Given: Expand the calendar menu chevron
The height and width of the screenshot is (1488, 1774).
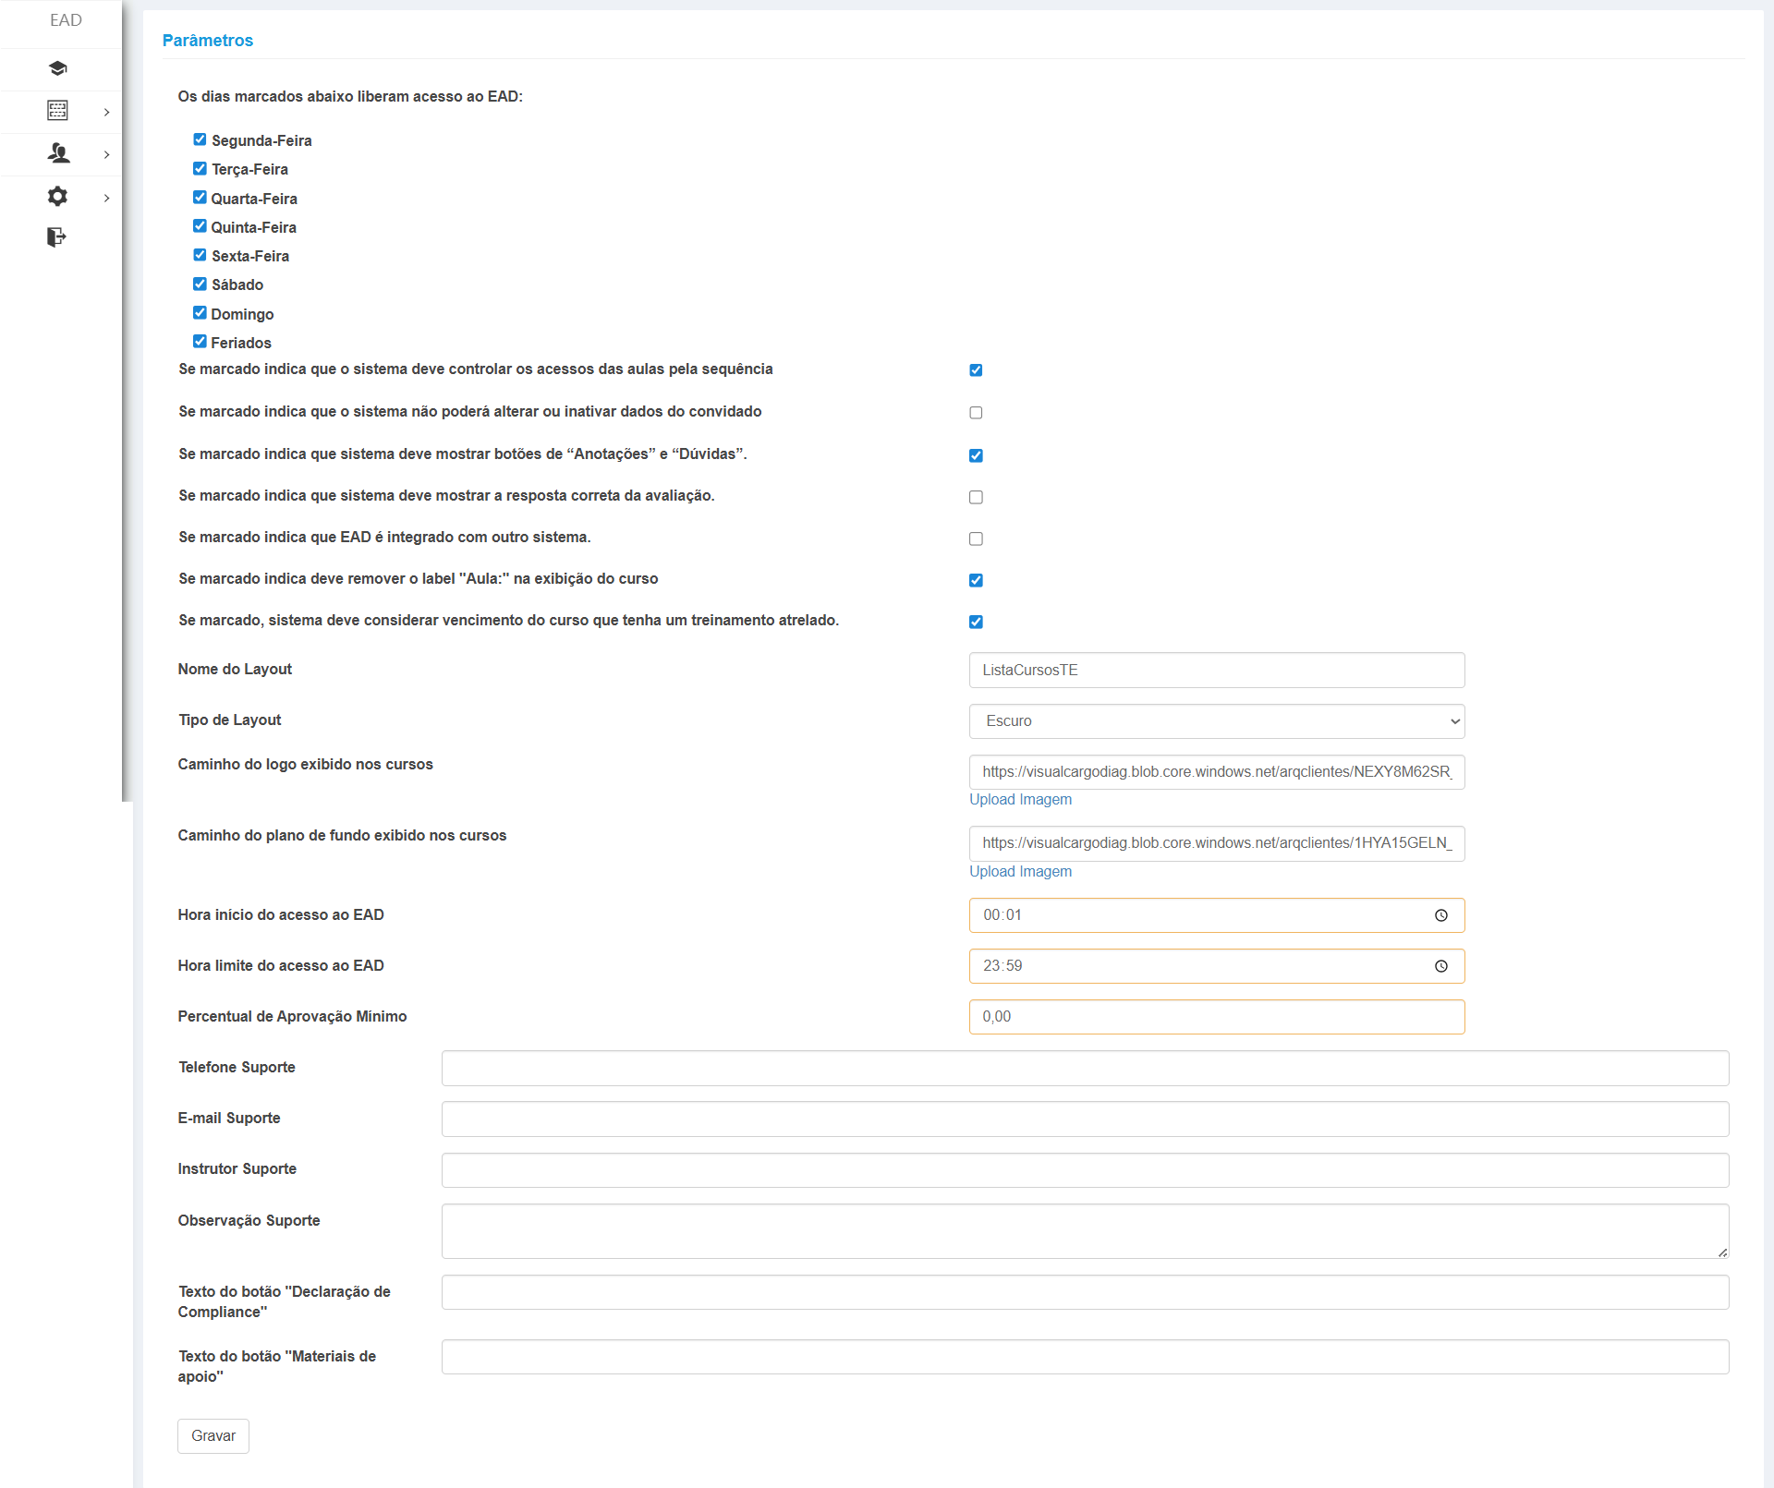Looking at the screenshot, I should [x=107, y=112].
